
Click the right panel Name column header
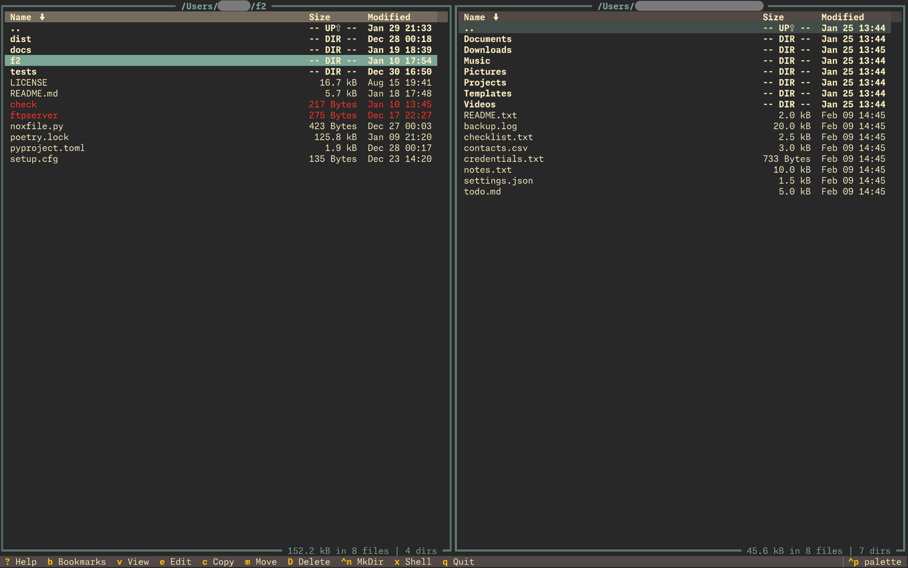[x=474, y=17]
